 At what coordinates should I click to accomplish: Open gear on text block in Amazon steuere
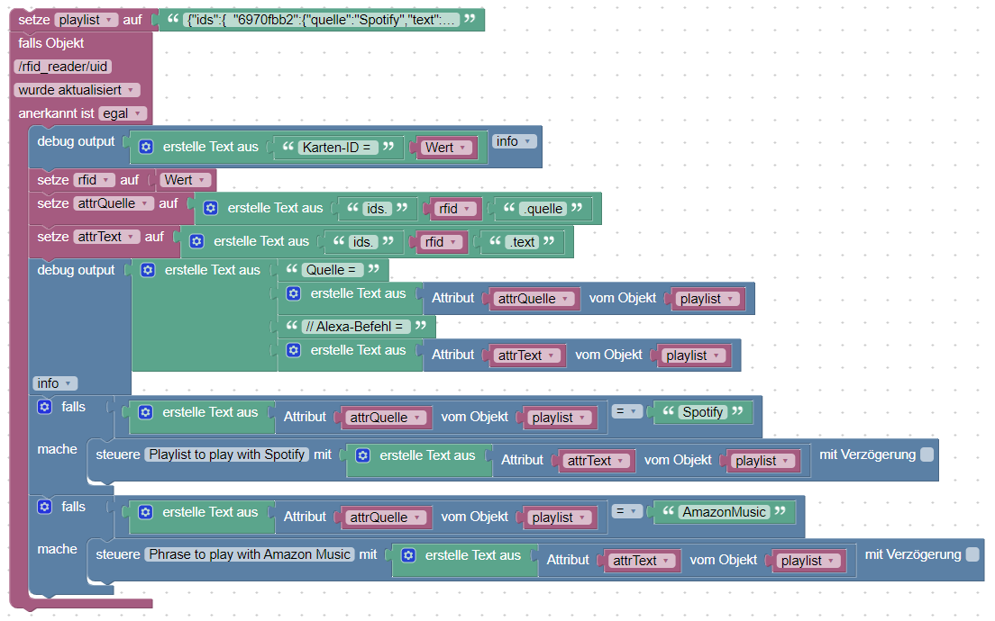[x=408, y=555]
